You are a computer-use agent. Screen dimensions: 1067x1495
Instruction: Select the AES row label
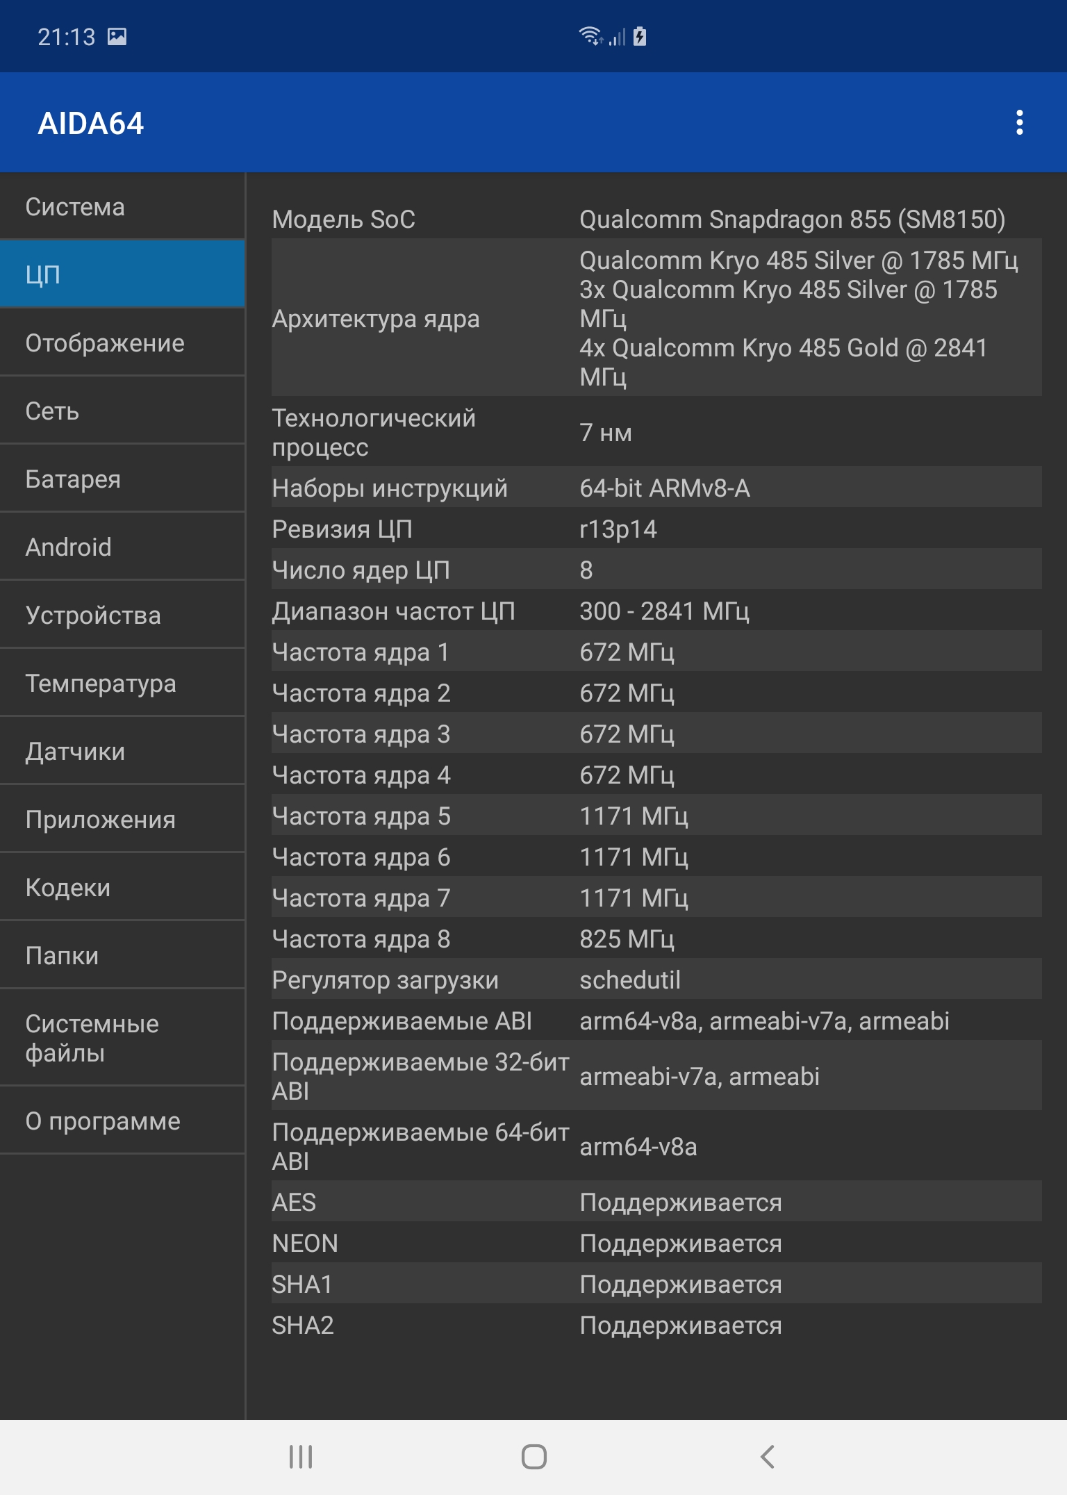click(294, 1203)
